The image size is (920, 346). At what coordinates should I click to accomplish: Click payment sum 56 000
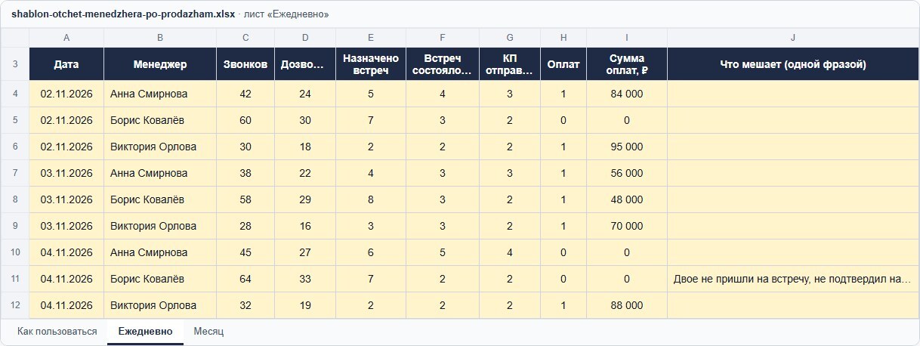[627, 173]
